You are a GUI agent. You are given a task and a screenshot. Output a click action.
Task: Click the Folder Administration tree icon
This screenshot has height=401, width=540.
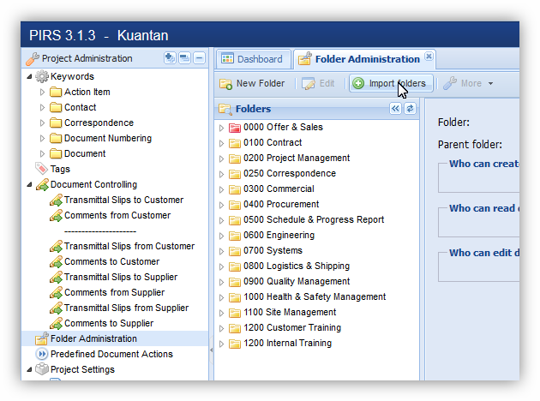click(x=42, y=338)
